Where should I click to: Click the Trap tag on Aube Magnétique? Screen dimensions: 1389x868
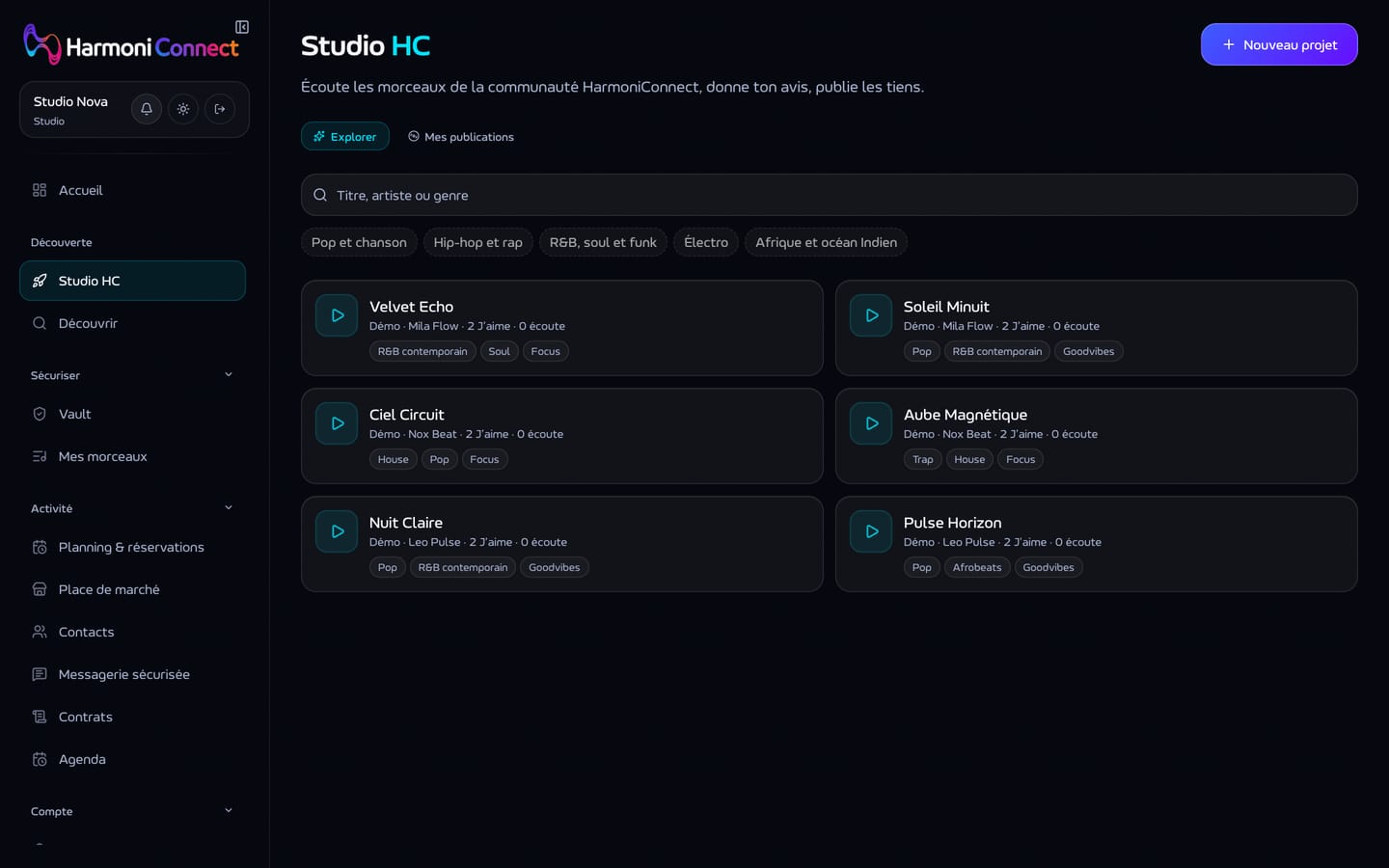point(923,459)
